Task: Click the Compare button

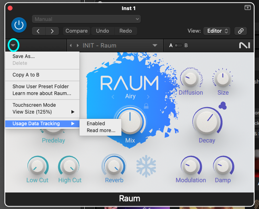Action: pyautogui.click(x=77, y=31)
